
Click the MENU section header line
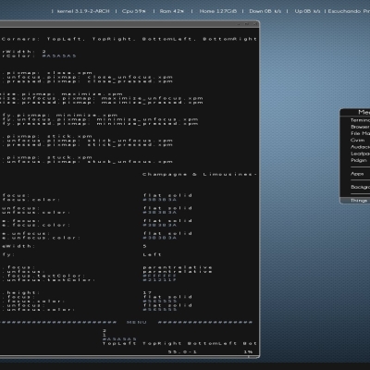click(x=127, y=322)
